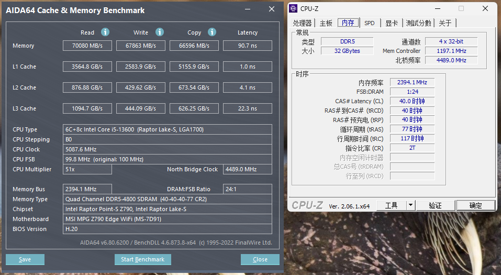The image size is (501, 275).
Task: Click the 工具 button in CPU-Z
Action: coord(392,205)
